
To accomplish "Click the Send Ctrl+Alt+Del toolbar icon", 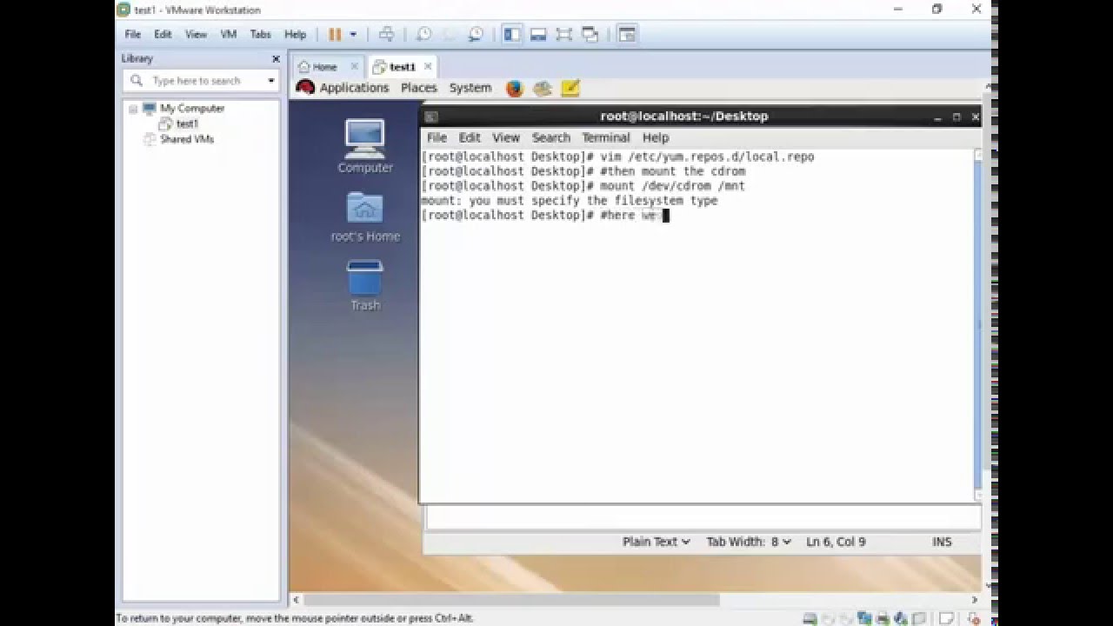I will (x=387, y=35).
